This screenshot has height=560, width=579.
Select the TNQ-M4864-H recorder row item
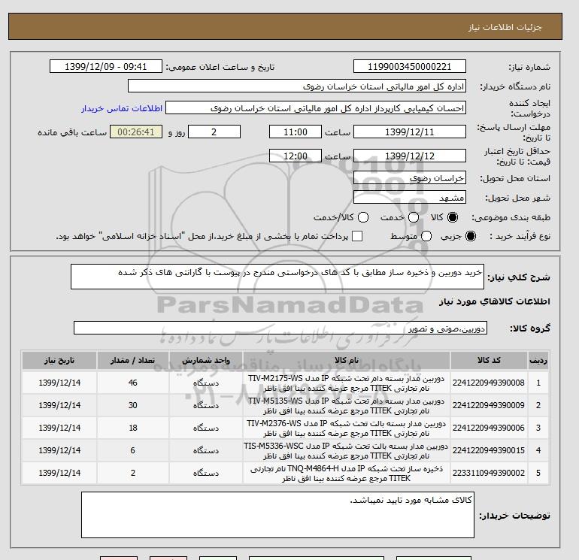(347, 474)
